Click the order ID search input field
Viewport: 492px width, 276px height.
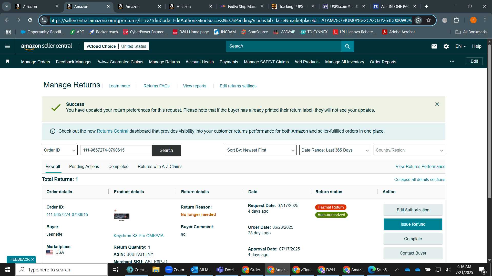(116, 150)
